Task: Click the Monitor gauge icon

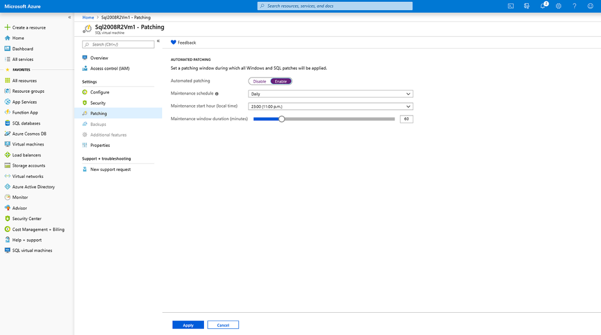Action: click(7, 197)
